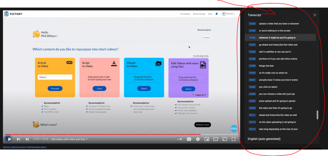Viewport: 328px width, 156px height.
Task: Click the video play button
Action: coord(9,139)
